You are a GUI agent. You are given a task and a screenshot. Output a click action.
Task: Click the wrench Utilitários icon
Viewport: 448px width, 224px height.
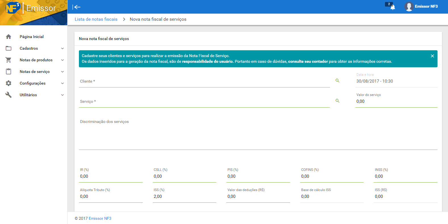pos(9,95)
